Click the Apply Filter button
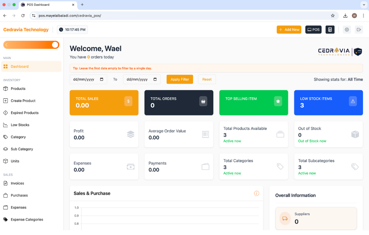This screenshot has height=235, width=369. (x=180, y=80)
